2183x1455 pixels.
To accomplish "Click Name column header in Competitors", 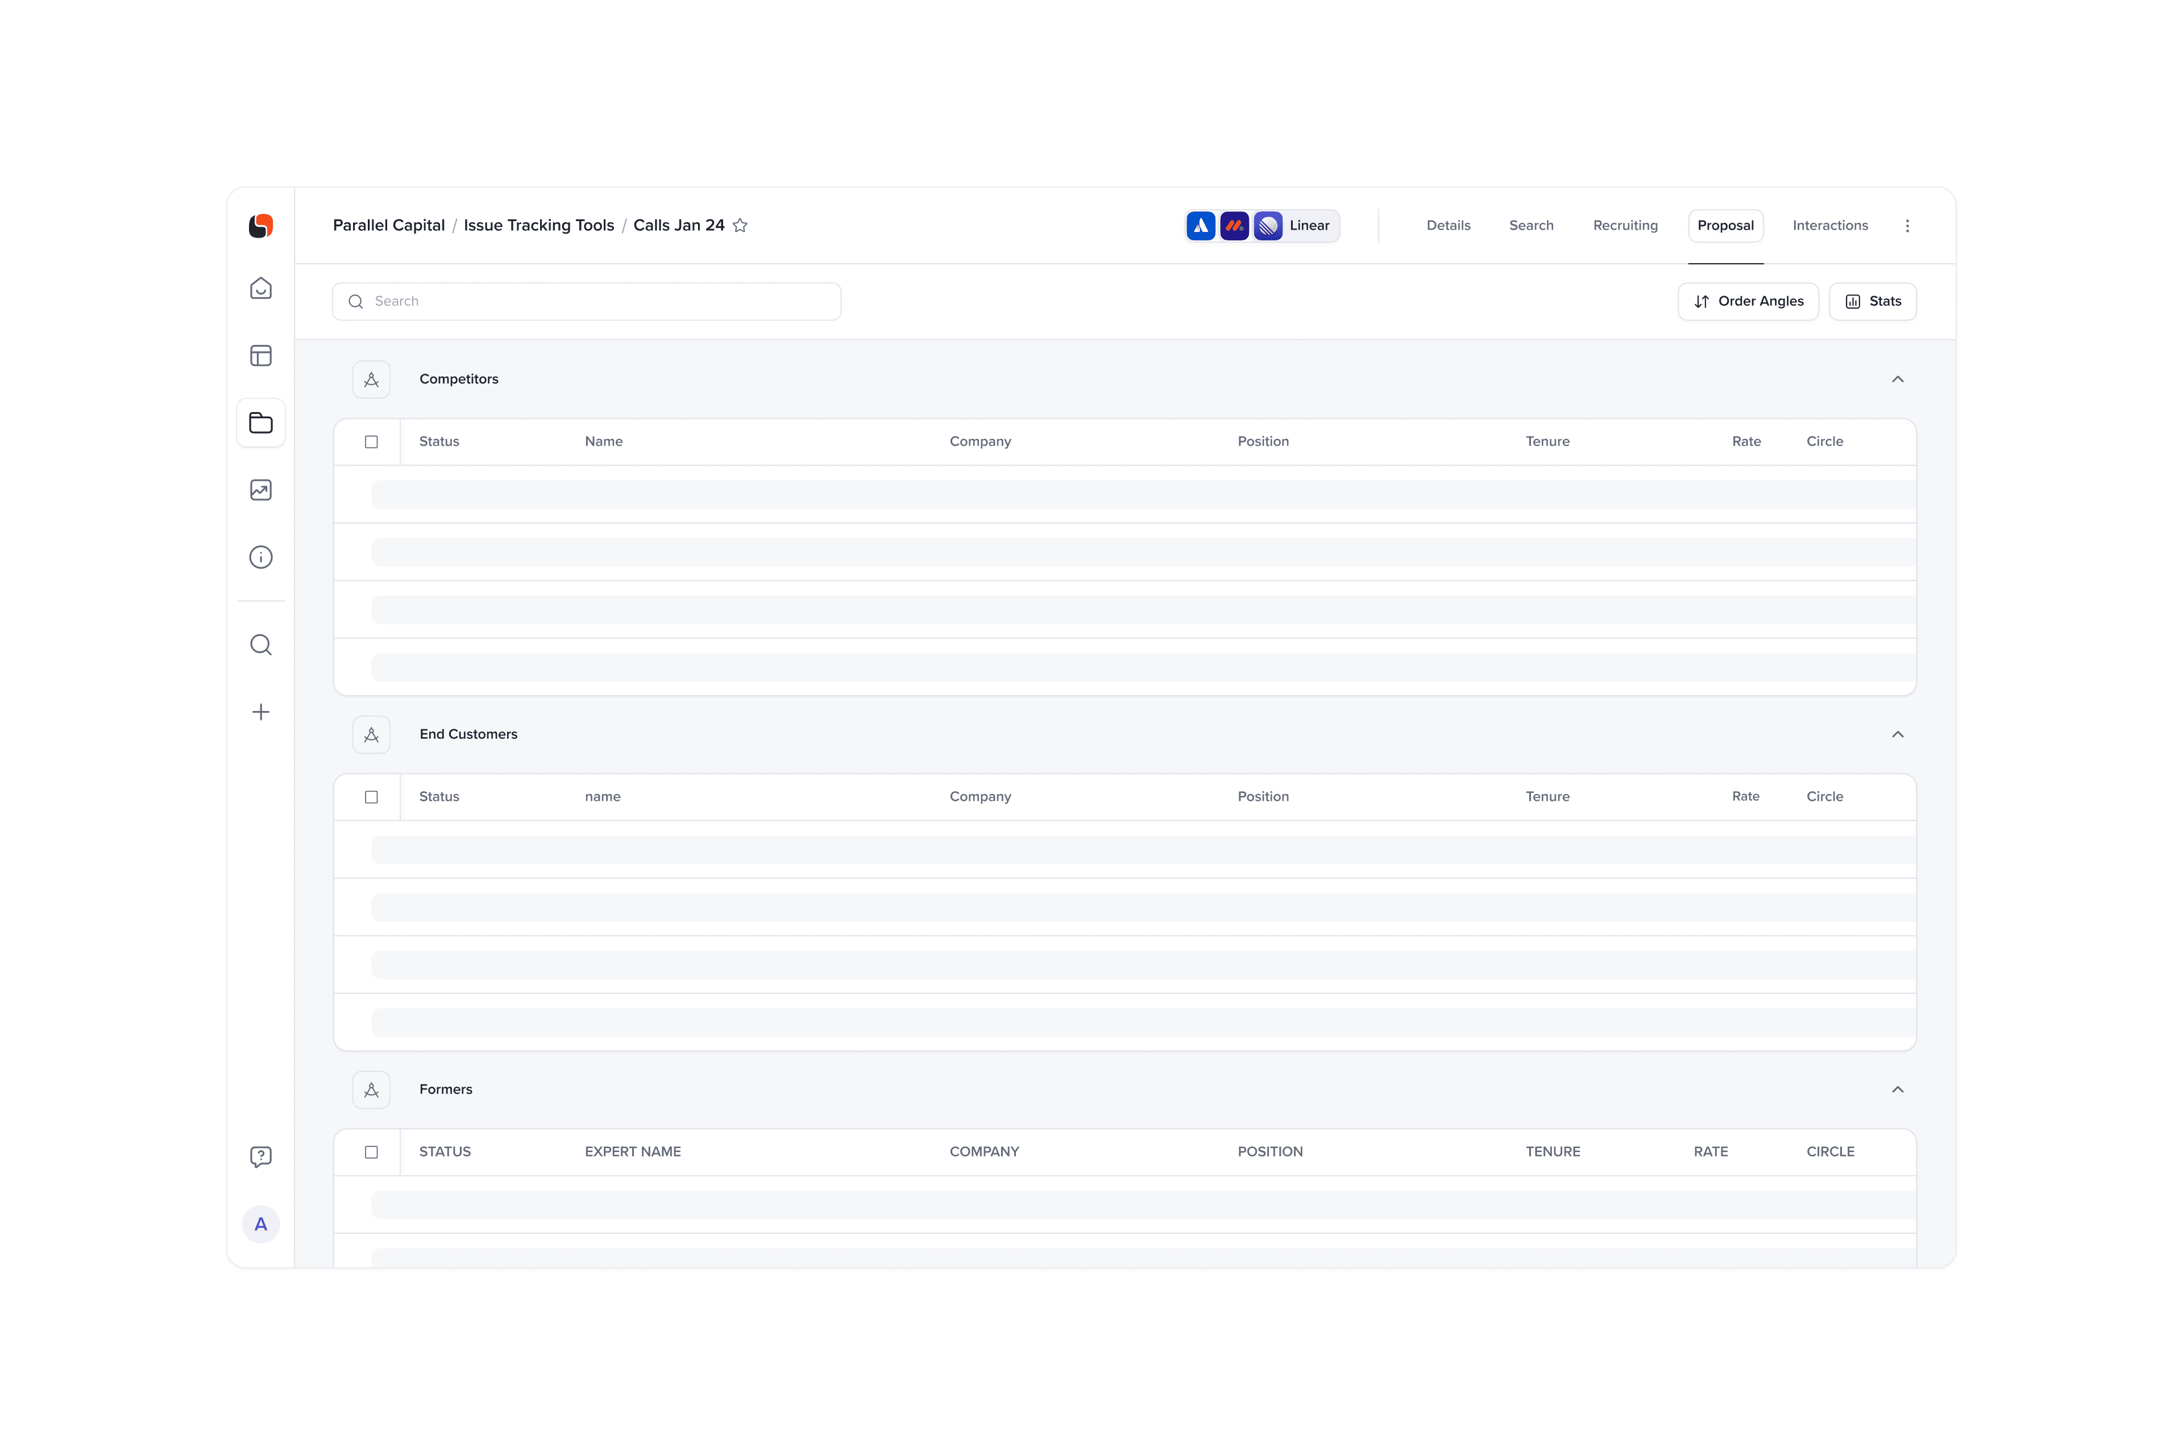I will pyautogui.click(x=603, y=442).
